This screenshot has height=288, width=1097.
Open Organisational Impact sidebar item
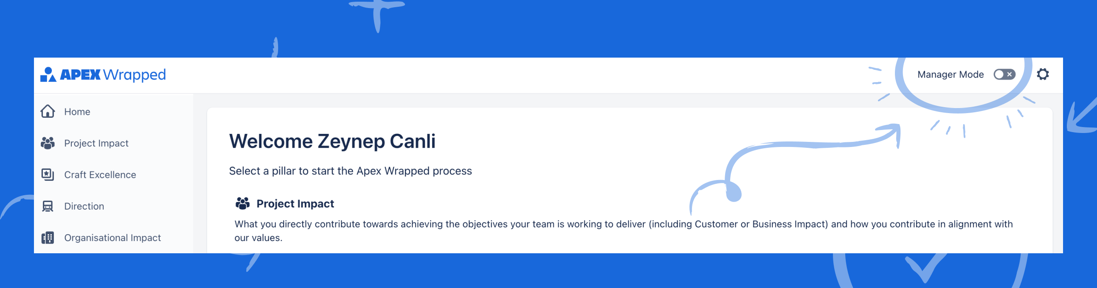113,238
